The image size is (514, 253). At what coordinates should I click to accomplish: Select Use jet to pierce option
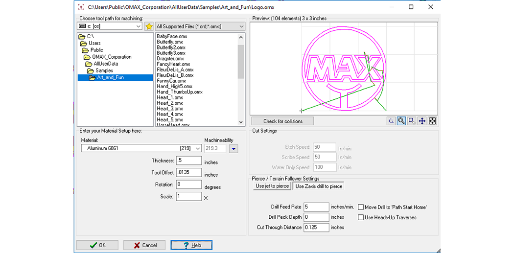click(272, 186)
